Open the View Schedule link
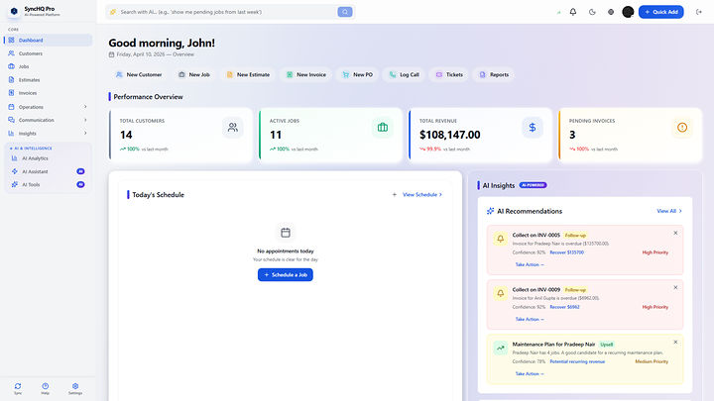The width and height of the screenshot is (714, 401). tap(422, 195)
